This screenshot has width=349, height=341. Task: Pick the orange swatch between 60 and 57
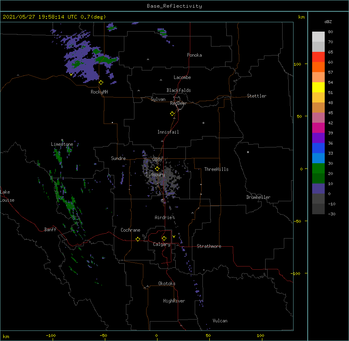318,67
